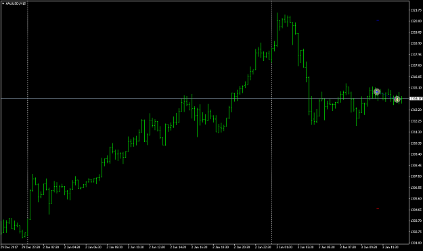Image resolution: width=423 pixels, height=251 pixels.
Task: Click the 1315.10 price scale label
Action: [416, 88]
